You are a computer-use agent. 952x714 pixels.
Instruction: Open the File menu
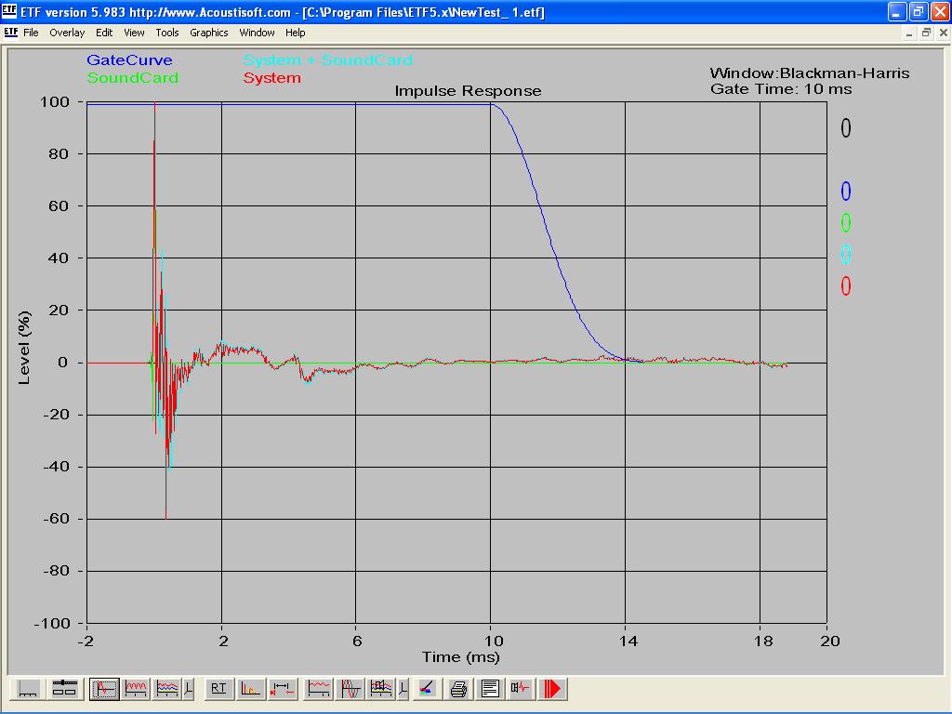tap(31, 33)
